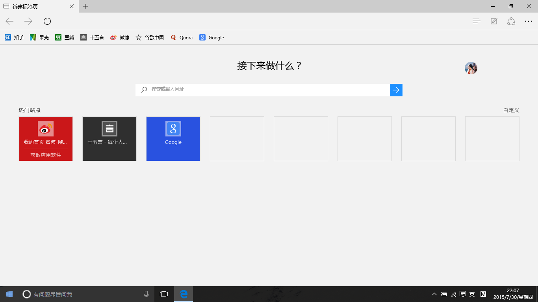Open the Action Center notifications

click(463, 294)
